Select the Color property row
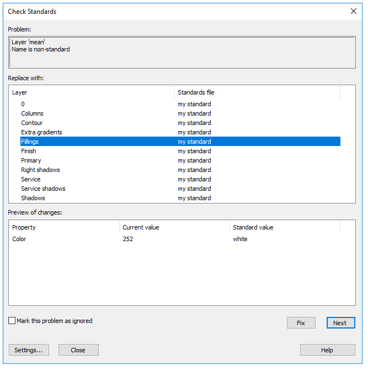Screen dimensions: 368x370 [19, 239]
